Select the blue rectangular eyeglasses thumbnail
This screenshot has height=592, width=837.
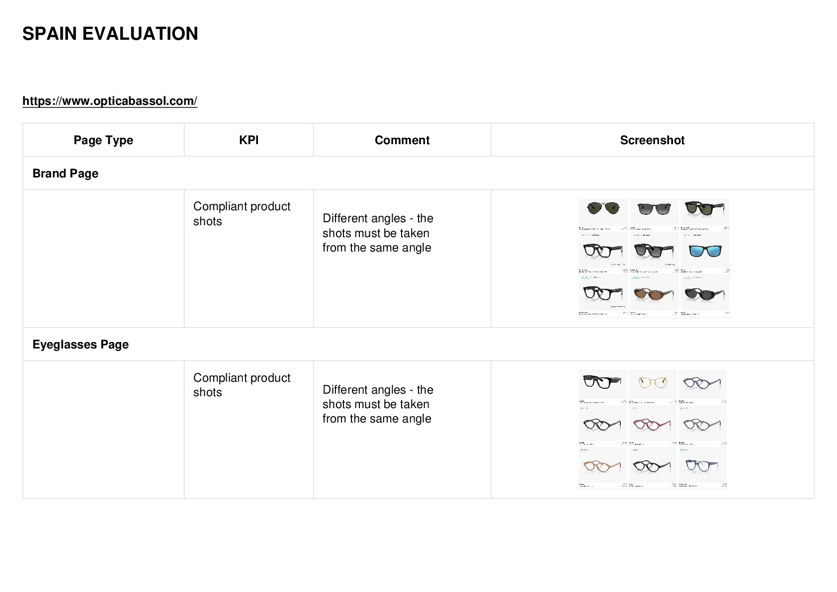click(702, 466)
